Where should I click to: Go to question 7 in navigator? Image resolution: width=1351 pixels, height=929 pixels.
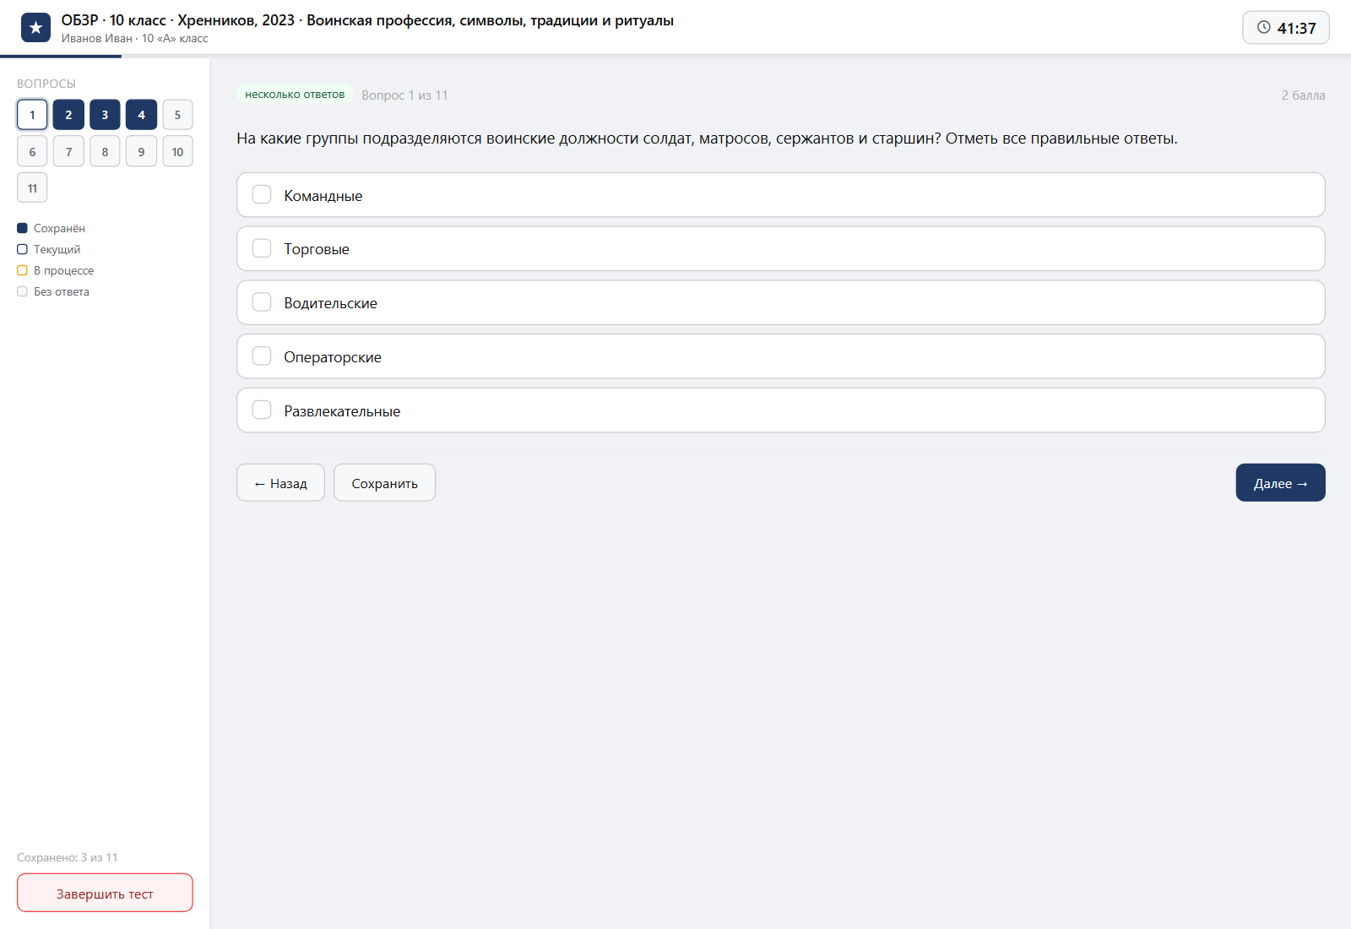click(x=68, y=151)
